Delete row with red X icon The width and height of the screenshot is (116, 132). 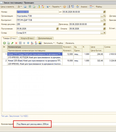click(16, 43)
